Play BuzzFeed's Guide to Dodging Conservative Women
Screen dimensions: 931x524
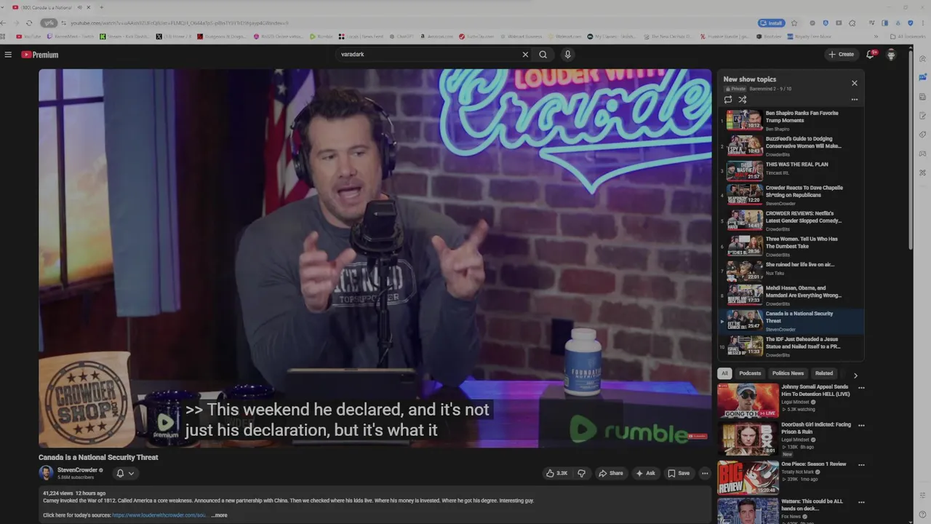click(791, 146)
